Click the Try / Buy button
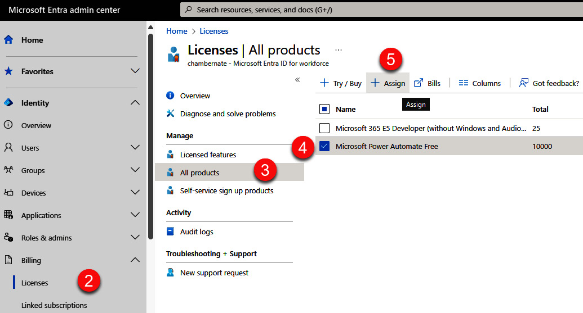This screenshot has height=313, width=583. (341, 83)
